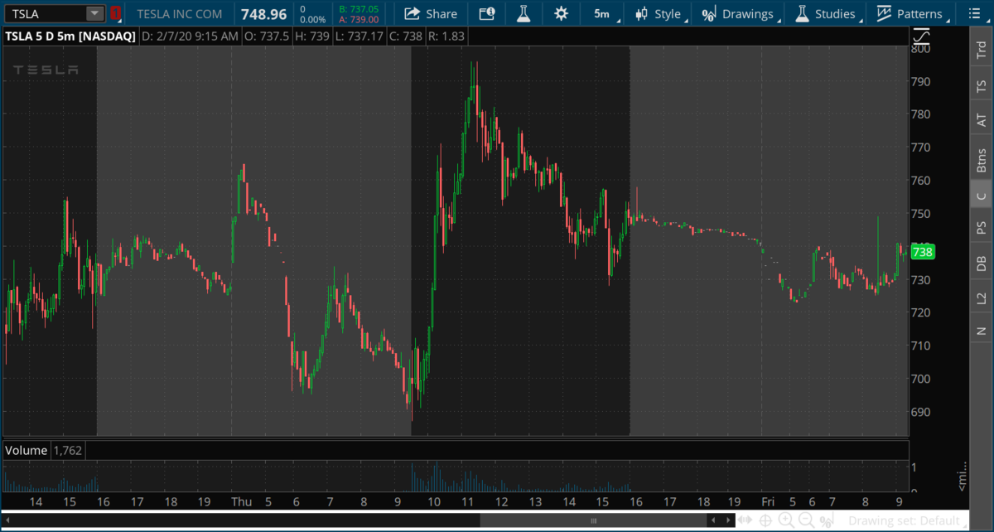Click the Thu date label on time axis
The height and width of the screenshot is (532, 994).
click(241, 501)
